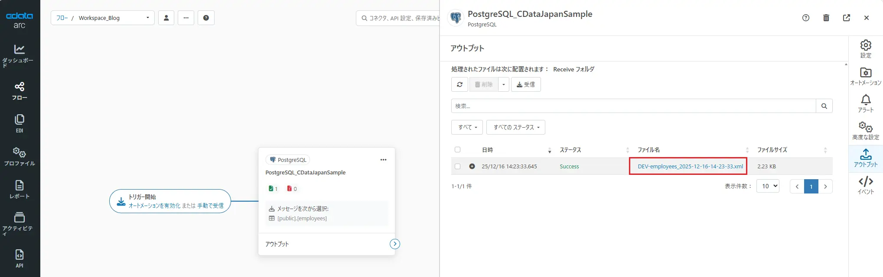This screenshot has height=277, width=883.
Task: Open the PostgreSQL node three-dots menu
Action: pos(383,160)
